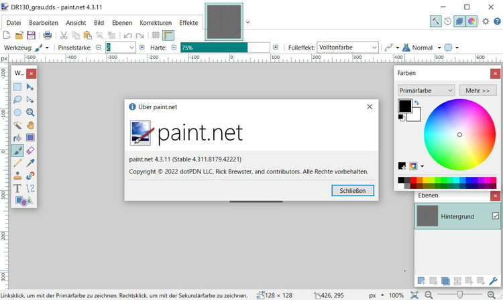Viewport: 503px width, 300px height.
Task: Select the Gradient tool
Action: tap(30, 138)
